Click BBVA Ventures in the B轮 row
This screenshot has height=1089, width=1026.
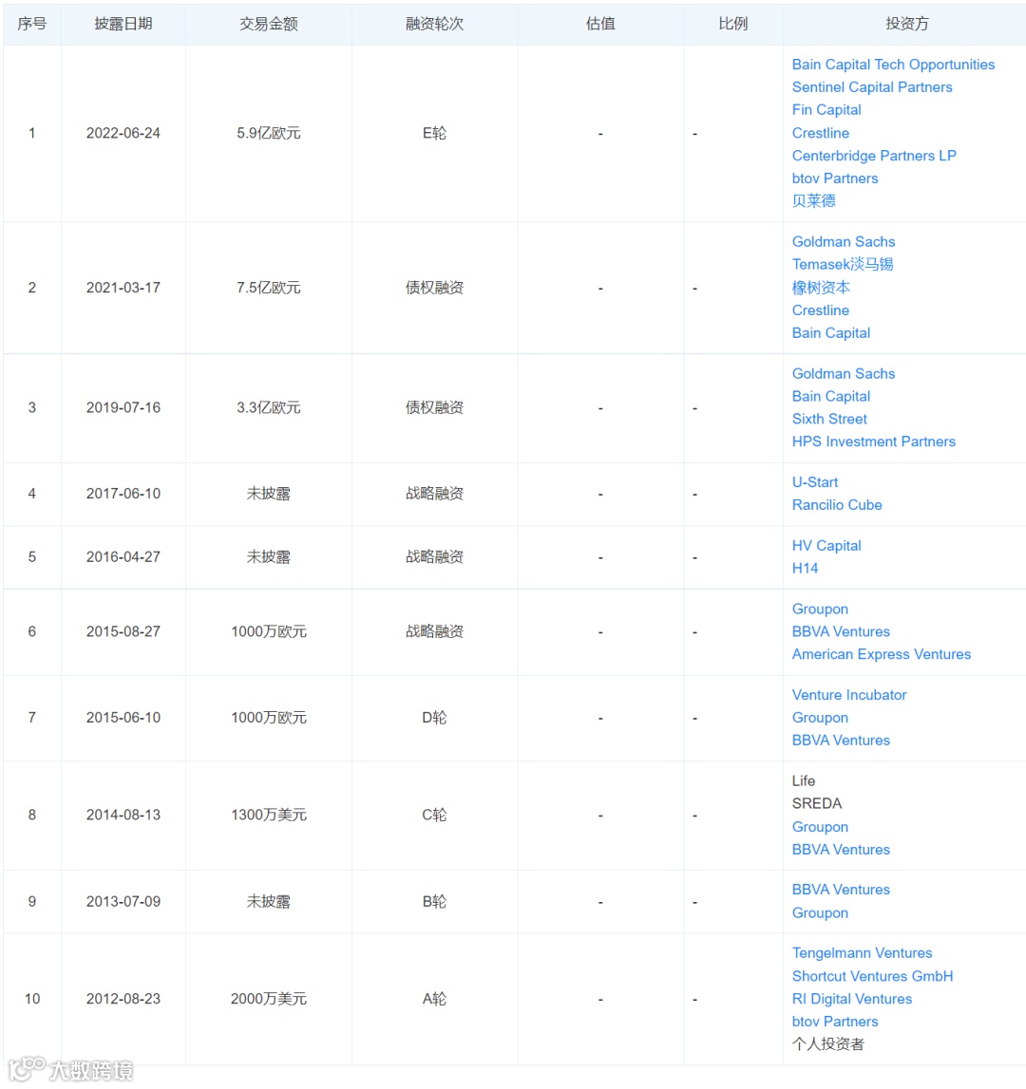[841, 890]
